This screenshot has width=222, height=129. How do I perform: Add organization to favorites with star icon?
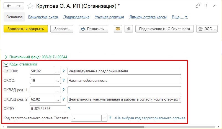tap(30, 6)
